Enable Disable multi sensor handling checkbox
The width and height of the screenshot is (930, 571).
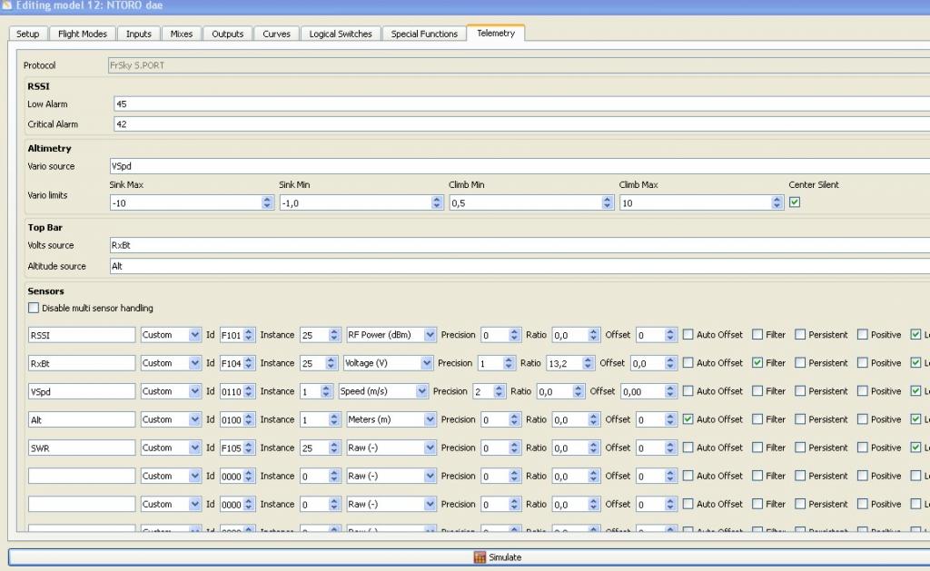click(35, 309)
